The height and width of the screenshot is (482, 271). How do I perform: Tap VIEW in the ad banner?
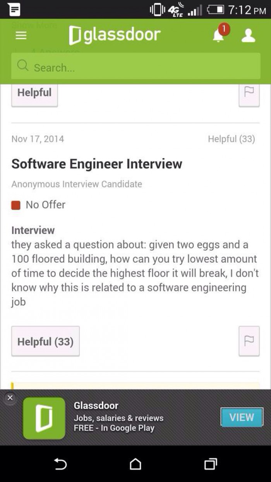[242, 417]
